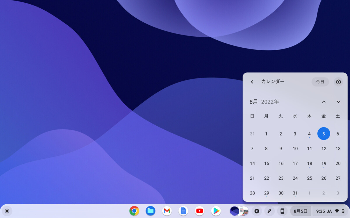350x218 pixels.
Task: Open the Google Play Store from the shelf
Action: (216, 211)
